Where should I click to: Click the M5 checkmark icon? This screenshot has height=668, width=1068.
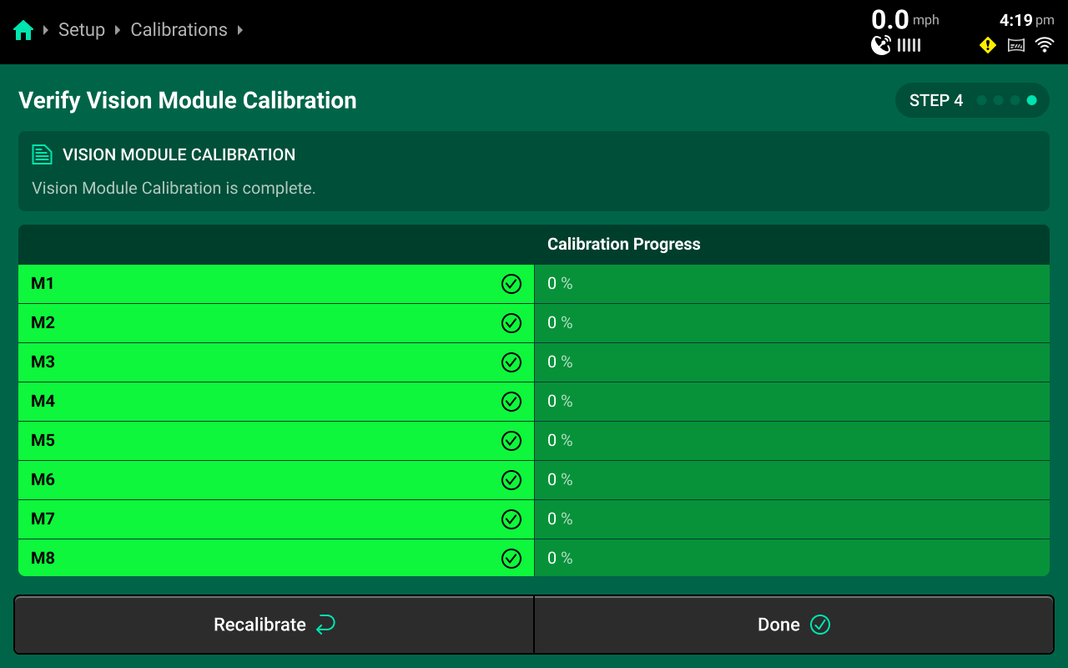tap(511, 441)
